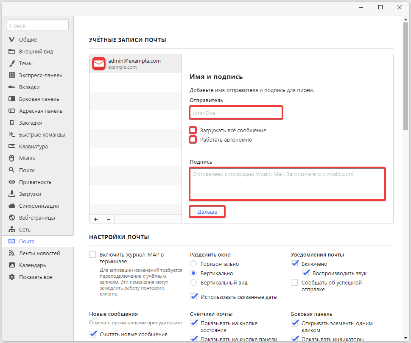This screenshot has width=411, height=343.
Task: Open the 'Вкладки' settings section
Action: point(29,87)
